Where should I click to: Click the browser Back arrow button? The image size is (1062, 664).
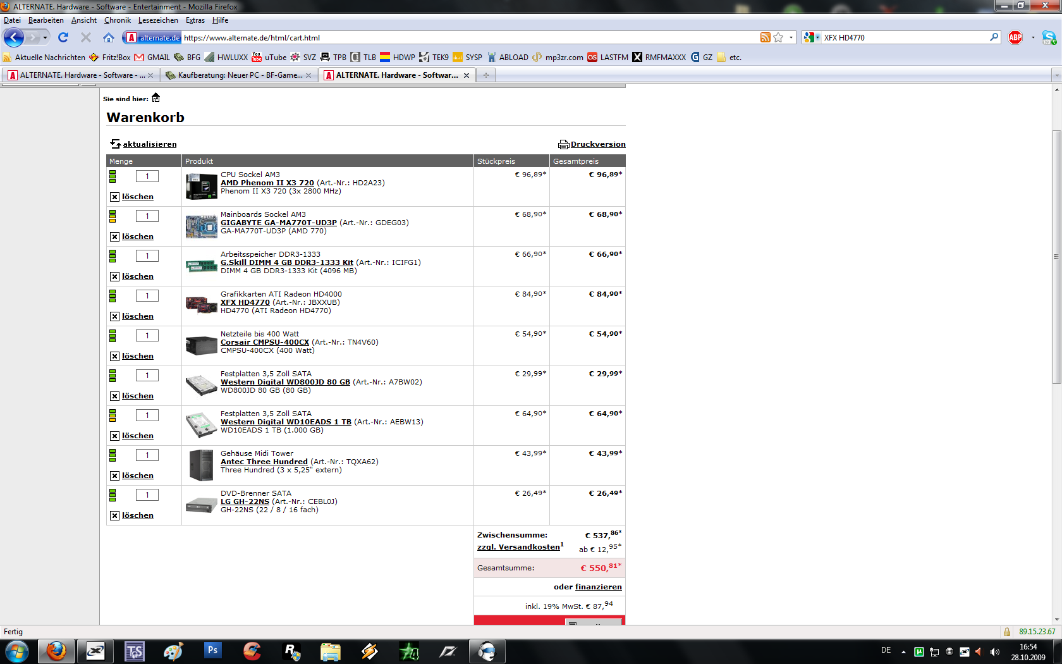pyautogui.click(x=14, y=37)
